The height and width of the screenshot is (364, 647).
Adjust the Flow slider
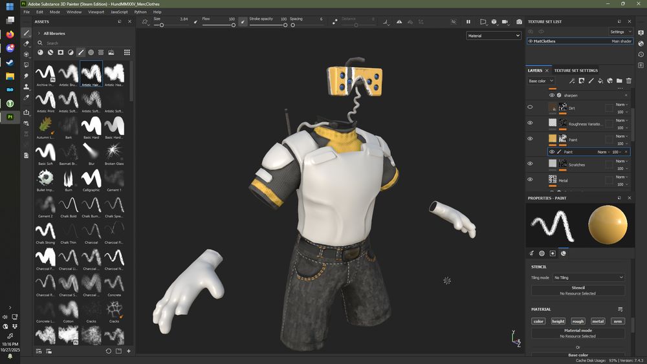tap(219, 25)
